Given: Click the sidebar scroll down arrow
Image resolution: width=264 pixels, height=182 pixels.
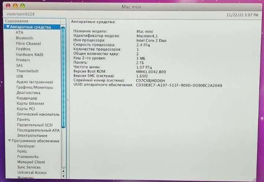Looking at the screenshot, I should 63,176.
